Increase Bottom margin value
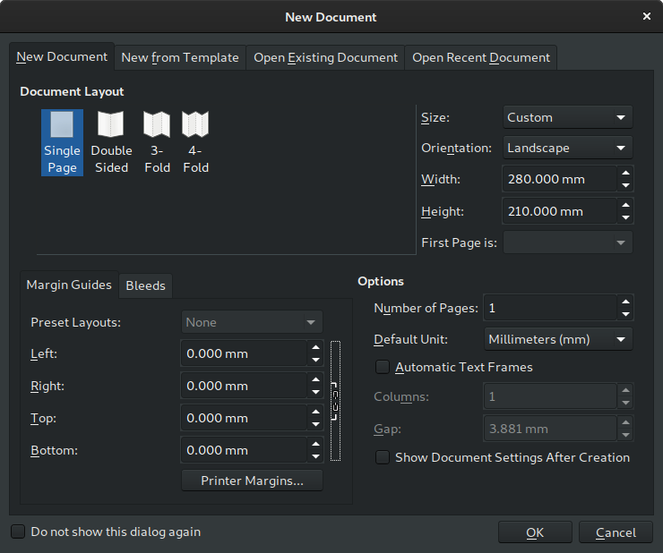The height and width of the screenshot is (553, 663). click(x=316, y=444)
